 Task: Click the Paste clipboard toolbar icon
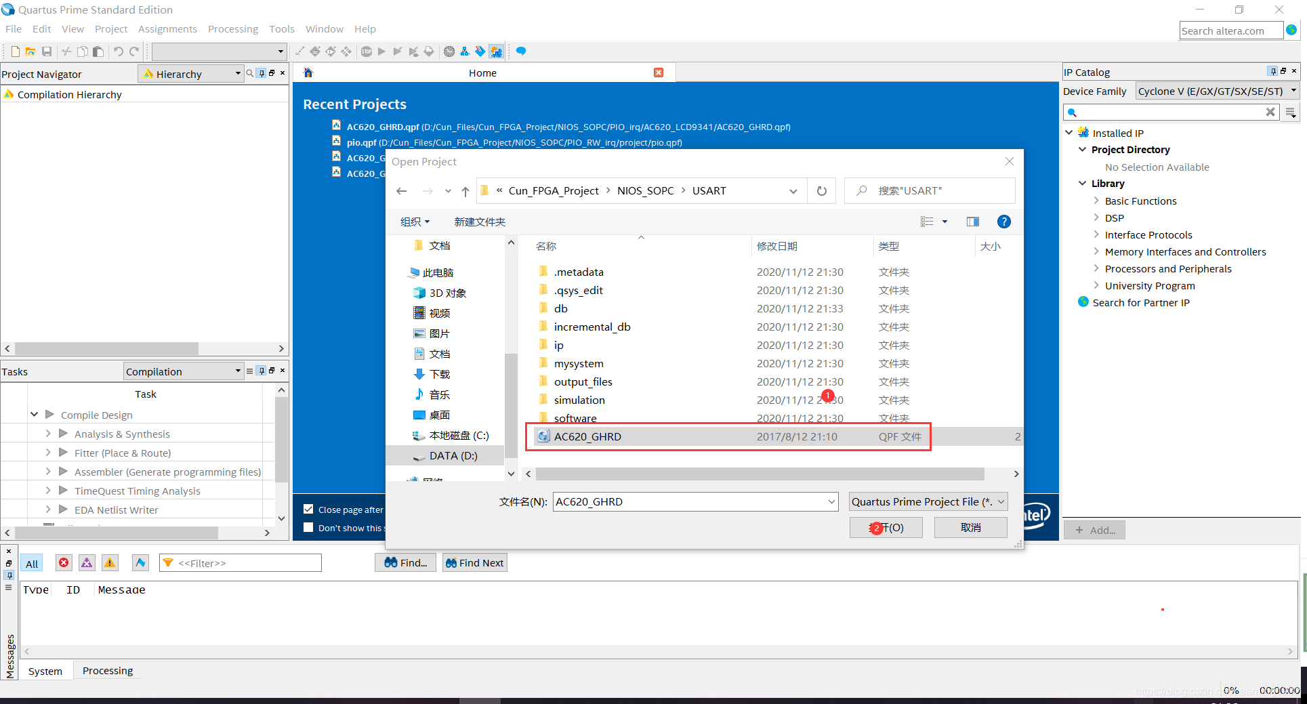coord(98,51)
